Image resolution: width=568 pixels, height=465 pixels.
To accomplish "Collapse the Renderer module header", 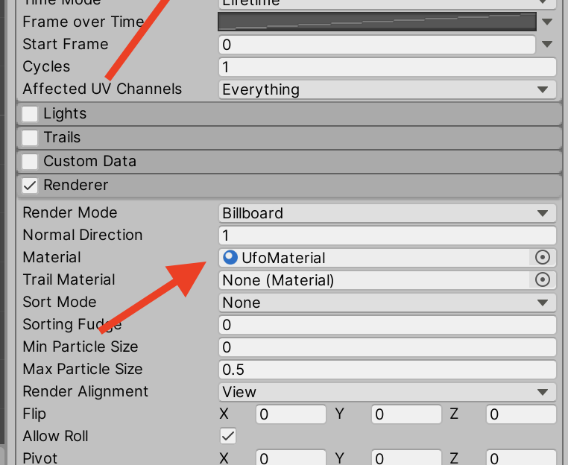I will point(298,186).
